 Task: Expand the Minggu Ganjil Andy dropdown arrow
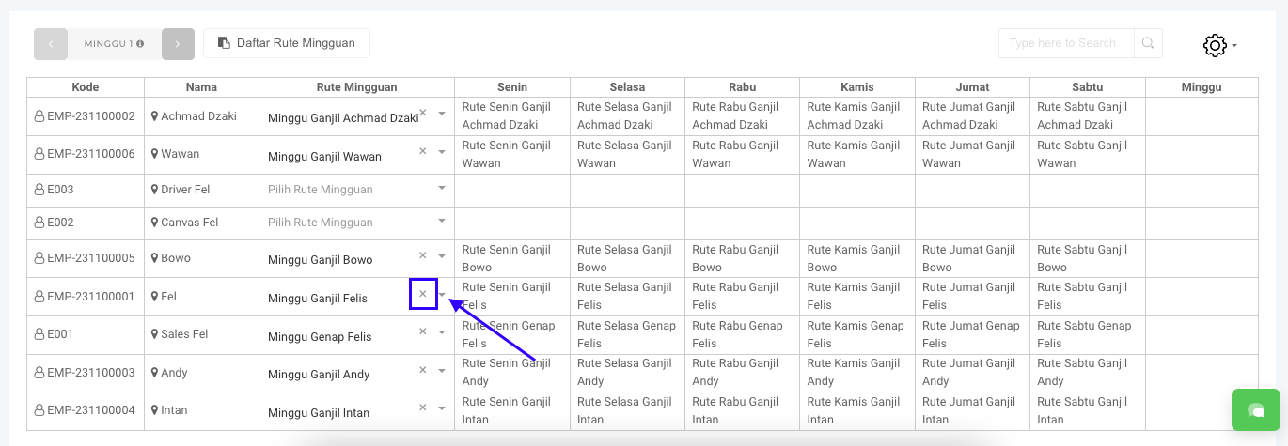point(442,371)
